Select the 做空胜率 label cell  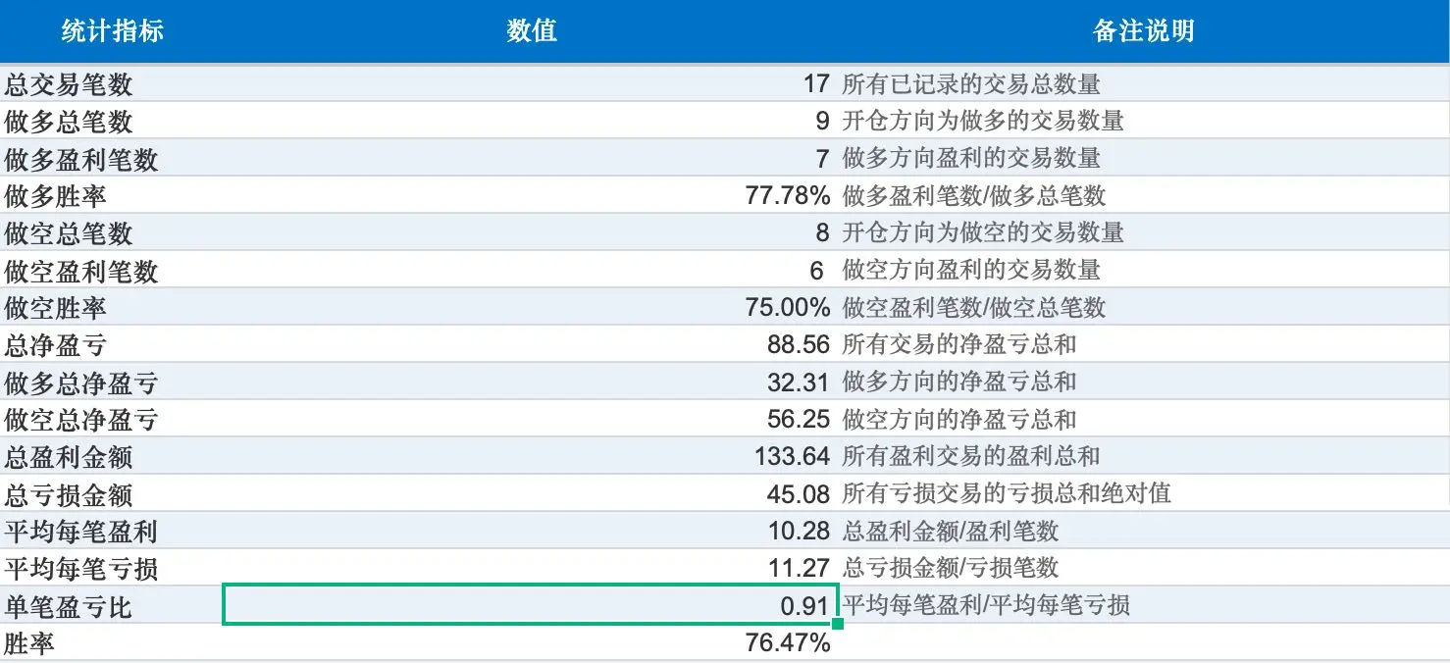(112, 308)
